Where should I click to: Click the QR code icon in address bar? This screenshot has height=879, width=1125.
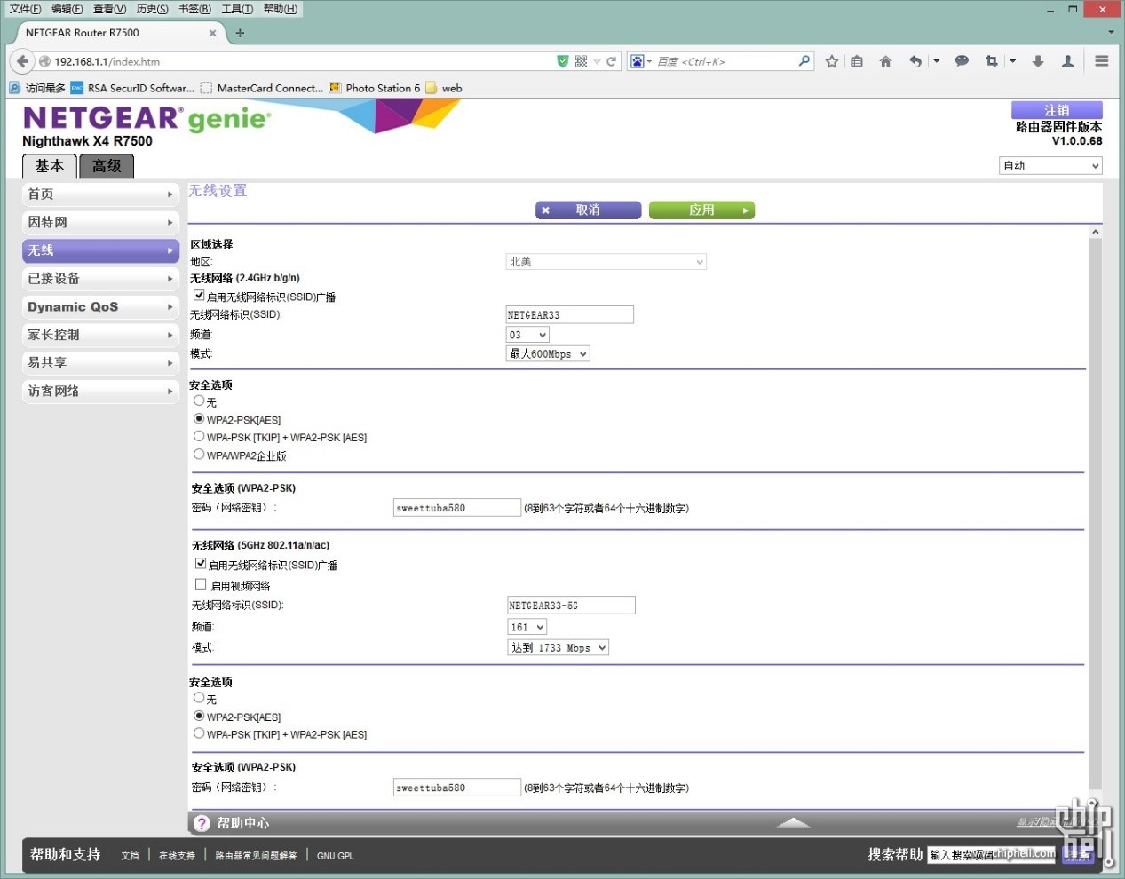581,61
